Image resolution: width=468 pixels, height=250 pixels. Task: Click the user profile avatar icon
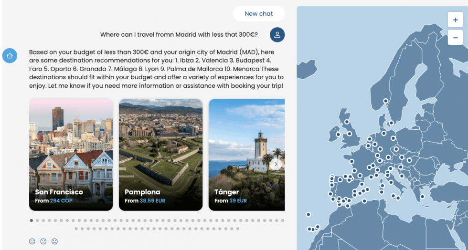pos(277,35)
